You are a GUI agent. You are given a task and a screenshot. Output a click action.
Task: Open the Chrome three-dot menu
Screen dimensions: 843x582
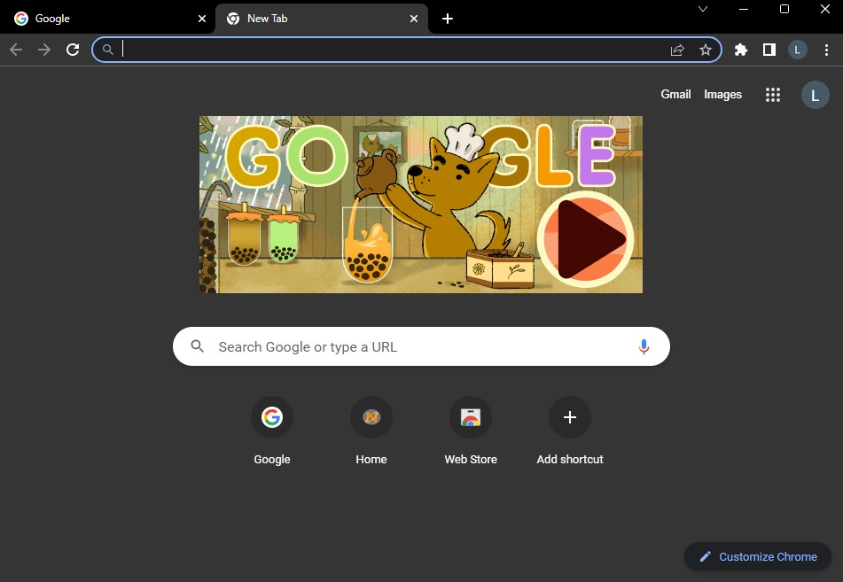coord(826,50)
